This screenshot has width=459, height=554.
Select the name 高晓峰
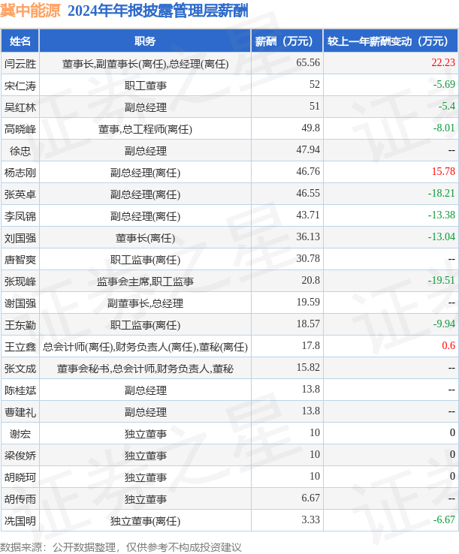point(20,129)
